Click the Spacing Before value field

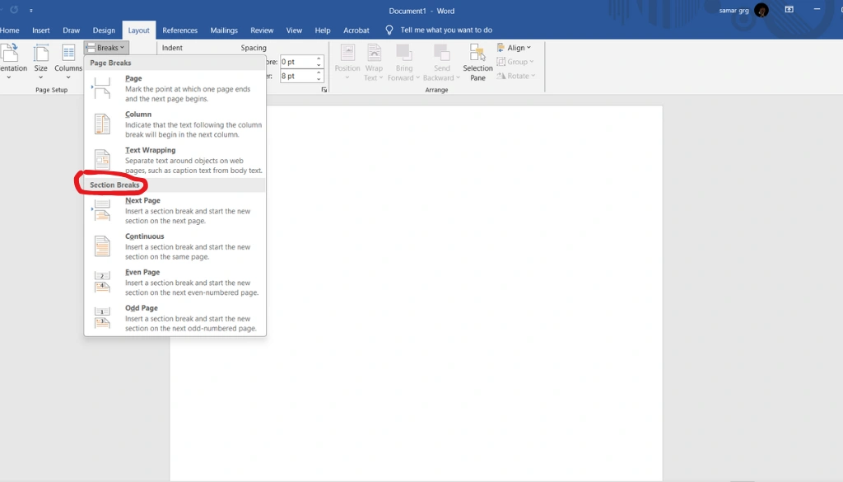[x=296, y=62]
